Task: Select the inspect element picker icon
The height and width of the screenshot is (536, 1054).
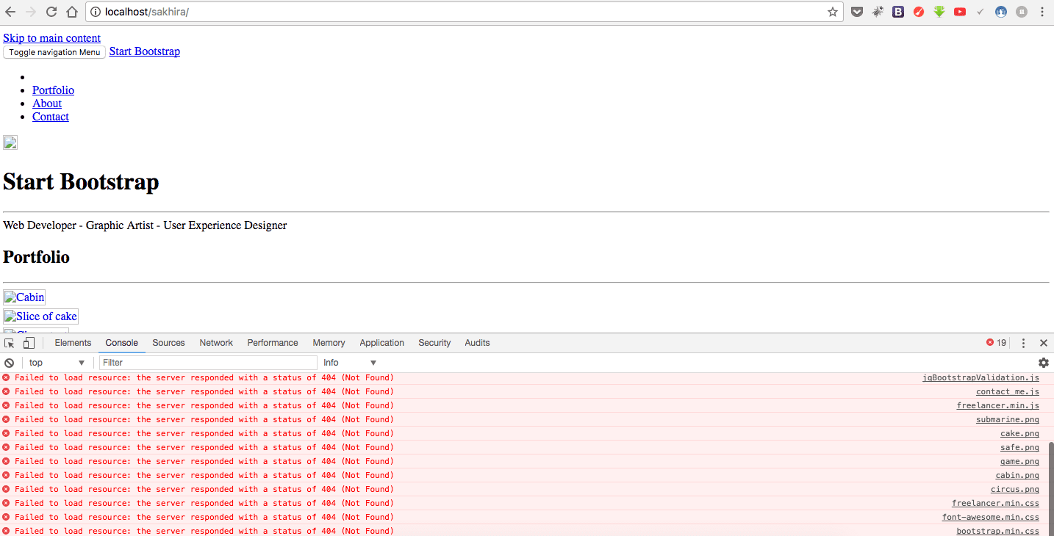Action: [10, 343]
